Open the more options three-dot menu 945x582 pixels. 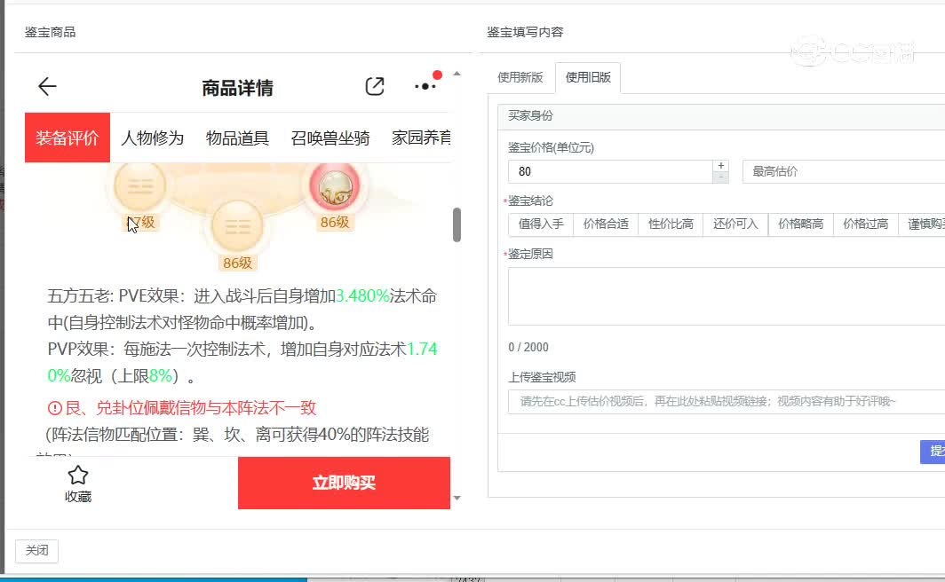coord(425,86)
